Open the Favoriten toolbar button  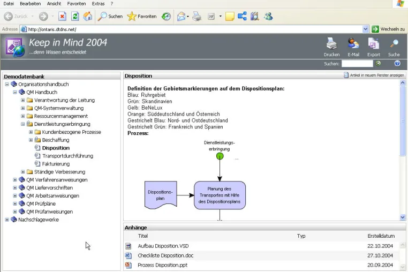coord(142,17)
